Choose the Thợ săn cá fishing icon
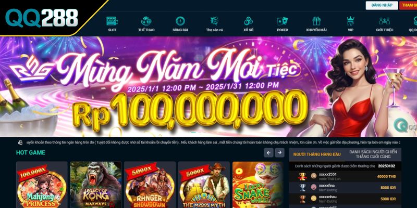The width and height of the screenshot is (417, 208). [x=214, y=21]
